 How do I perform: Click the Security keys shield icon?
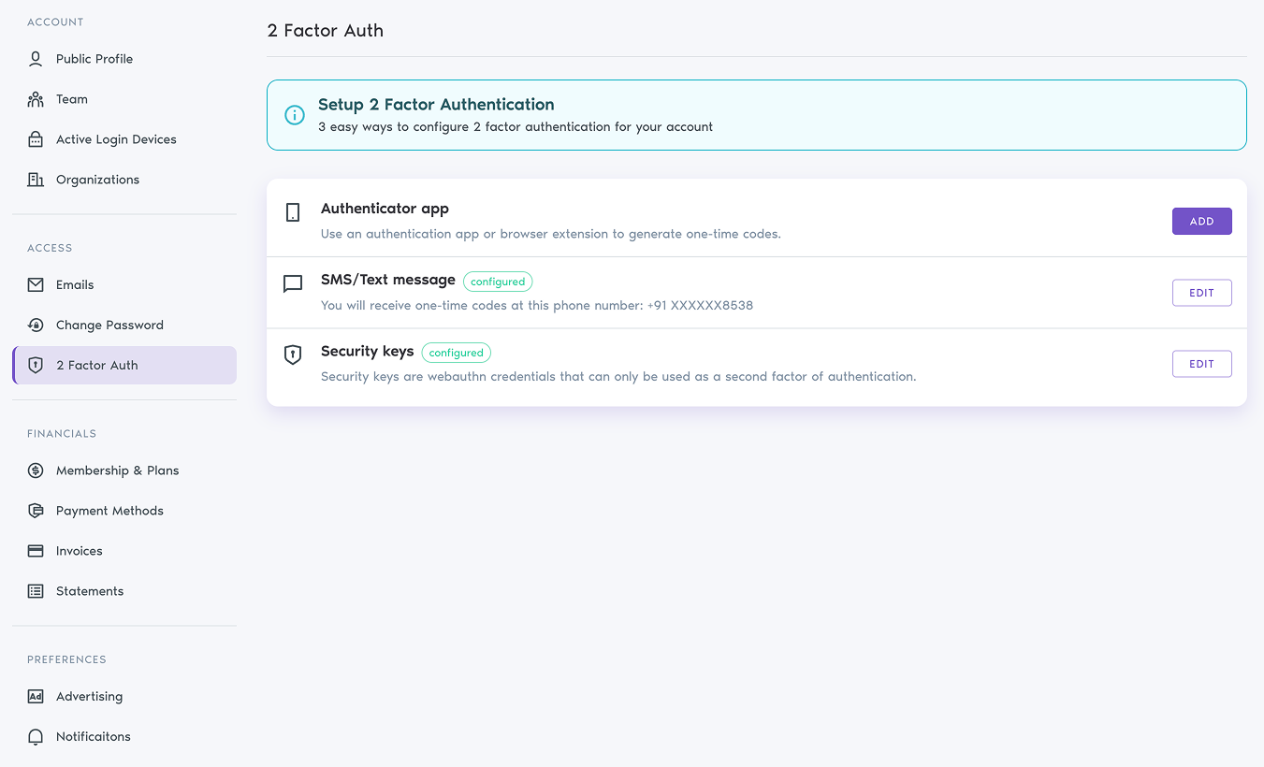pos(293,355)
